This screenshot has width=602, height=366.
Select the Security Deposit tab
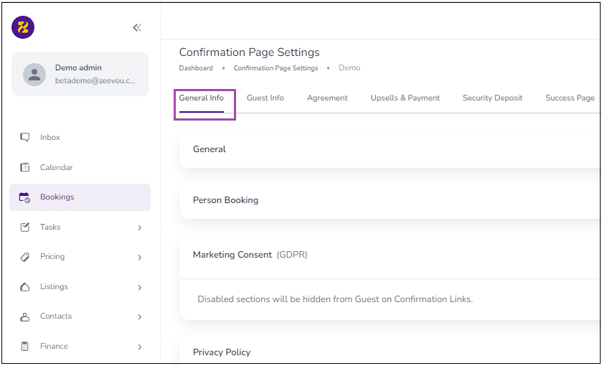tap(493, 98)
